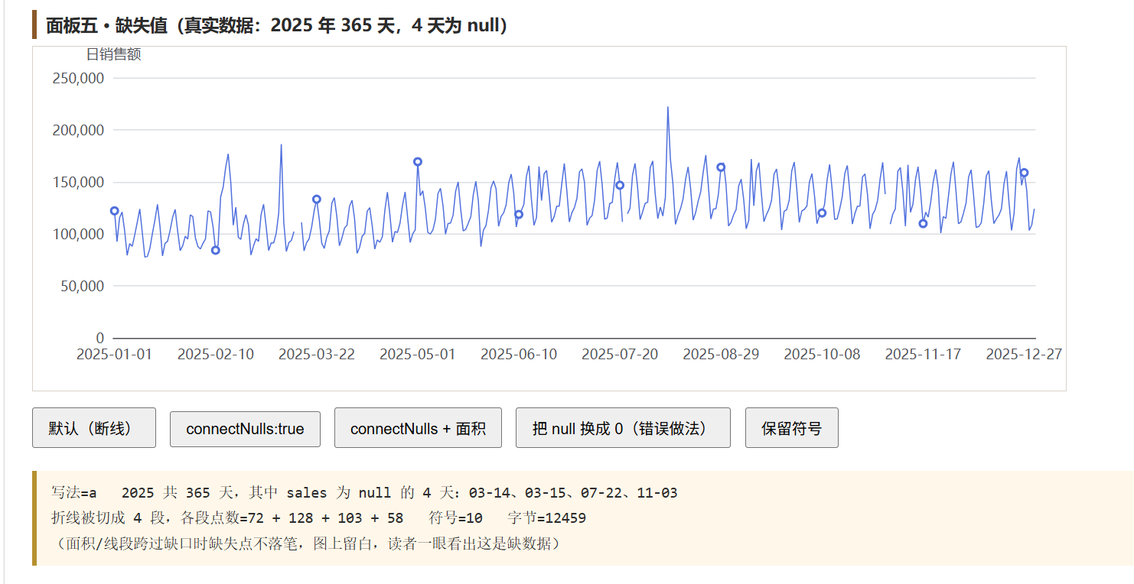Apply the connectNulls + 面积 option
Image resolution: width=1134 pixels, height=584 pixels.
(418, 427)
